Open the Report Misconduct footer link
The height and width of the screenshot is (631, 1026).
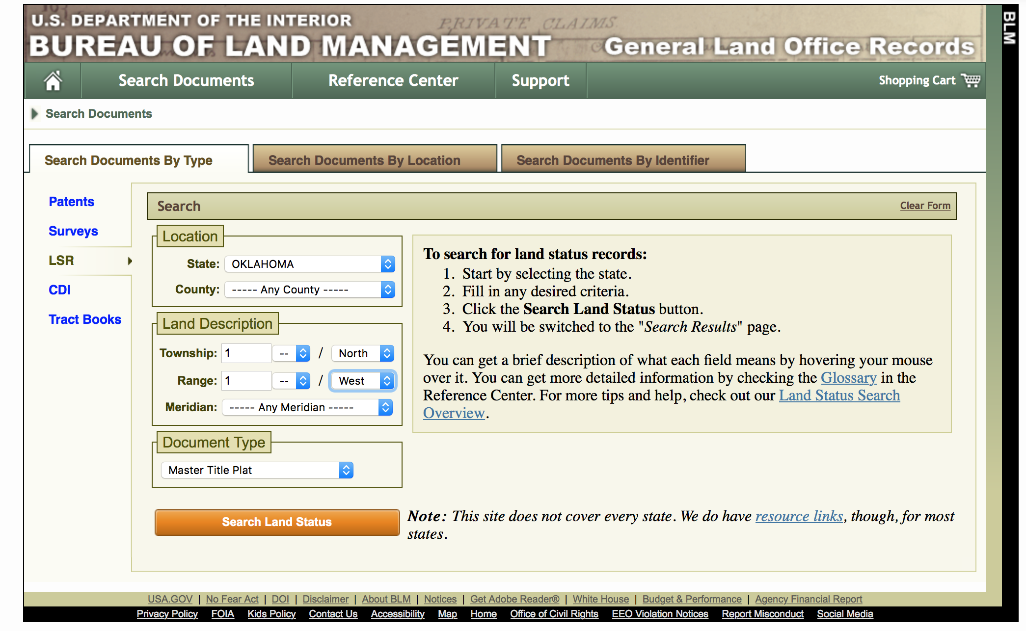tap(762, 614)
